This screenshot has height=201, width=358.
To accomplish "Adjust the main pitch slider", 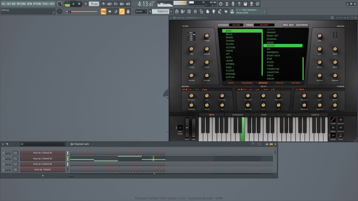I will pyautogui.click(x=82, y=11).
